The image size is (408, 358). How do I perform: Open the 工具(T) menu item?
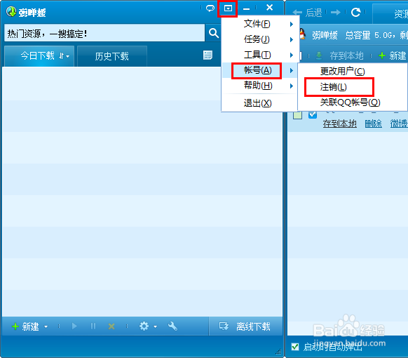point(257,55)
